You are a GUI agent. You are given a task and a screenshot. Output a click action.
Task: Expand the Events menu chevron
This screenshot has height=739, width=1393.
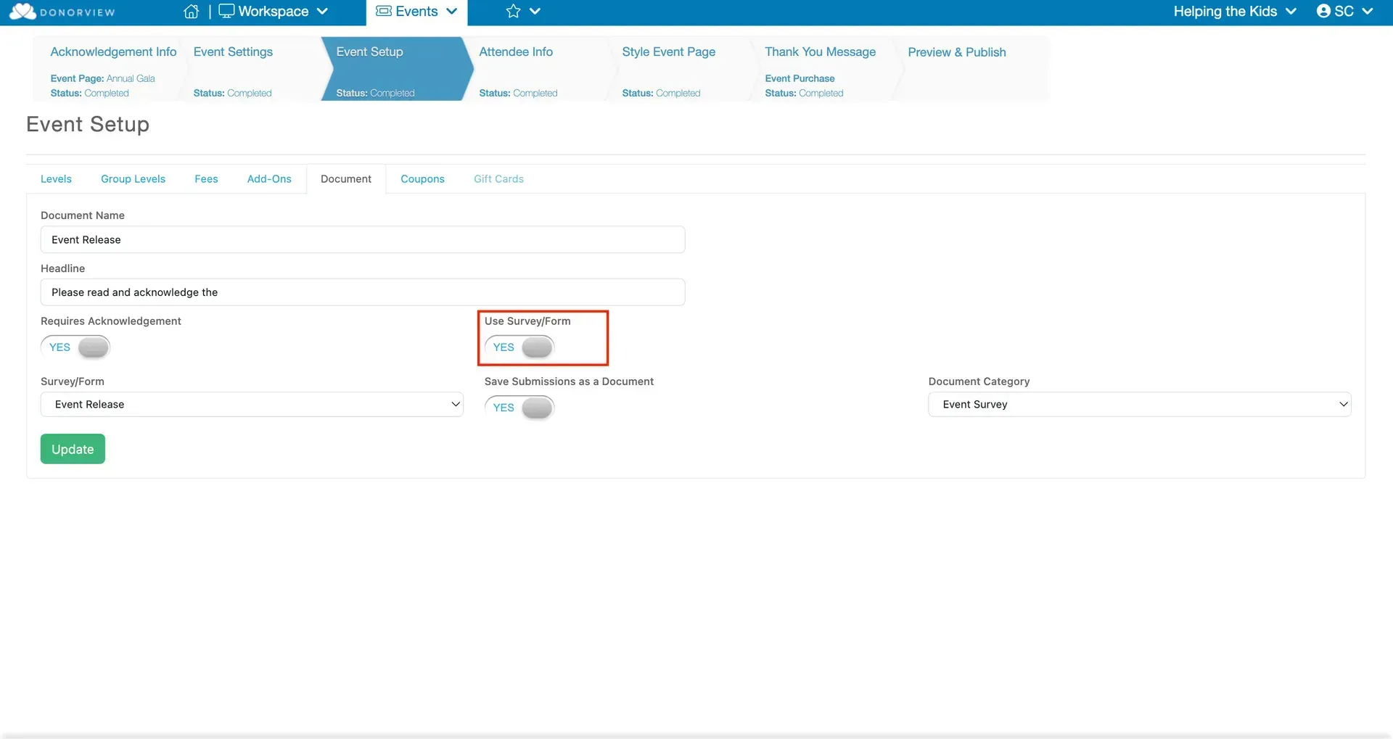(x=452, y=12)
